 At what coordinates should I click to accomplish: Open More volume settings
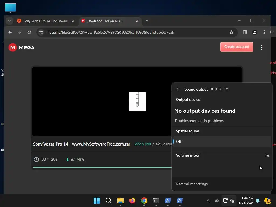point(192,184)
